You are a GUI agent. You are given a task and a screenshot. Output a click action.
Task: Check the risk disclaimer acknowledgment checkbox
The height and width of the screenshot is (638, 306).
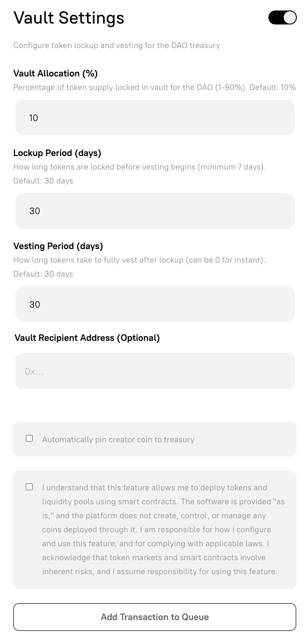(x=29, y=486)
